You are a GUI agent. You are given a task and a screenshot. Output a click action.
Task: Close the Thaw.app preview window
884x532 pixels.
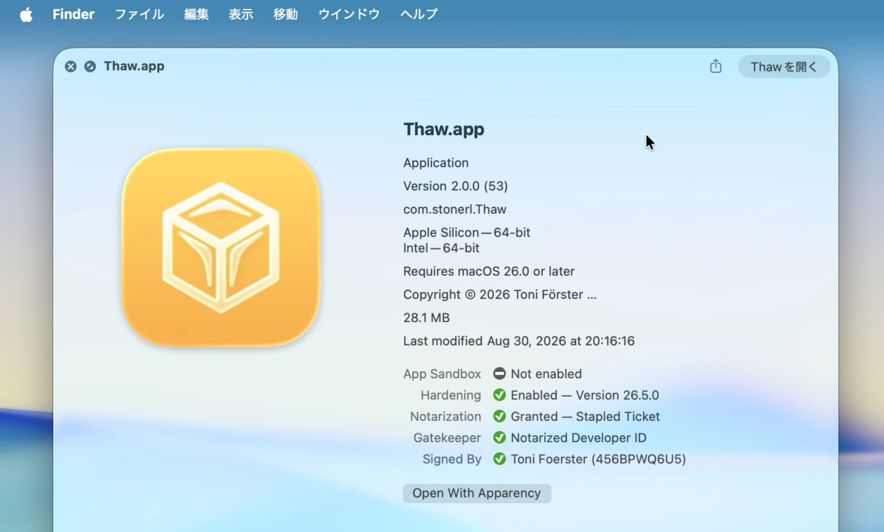(70, 66)
